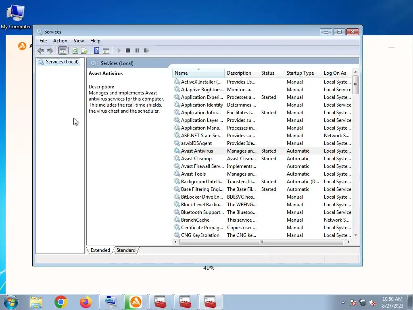Viewport: 413px width, 310px height.
Task: Switch to the Standard tab
Action: 126,250
